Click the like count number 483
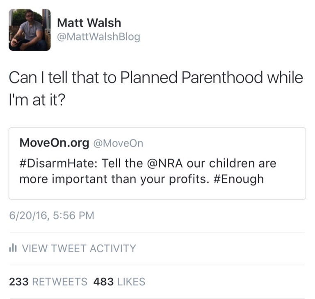This screenshot has height=299, width=315. coord(103,281)
